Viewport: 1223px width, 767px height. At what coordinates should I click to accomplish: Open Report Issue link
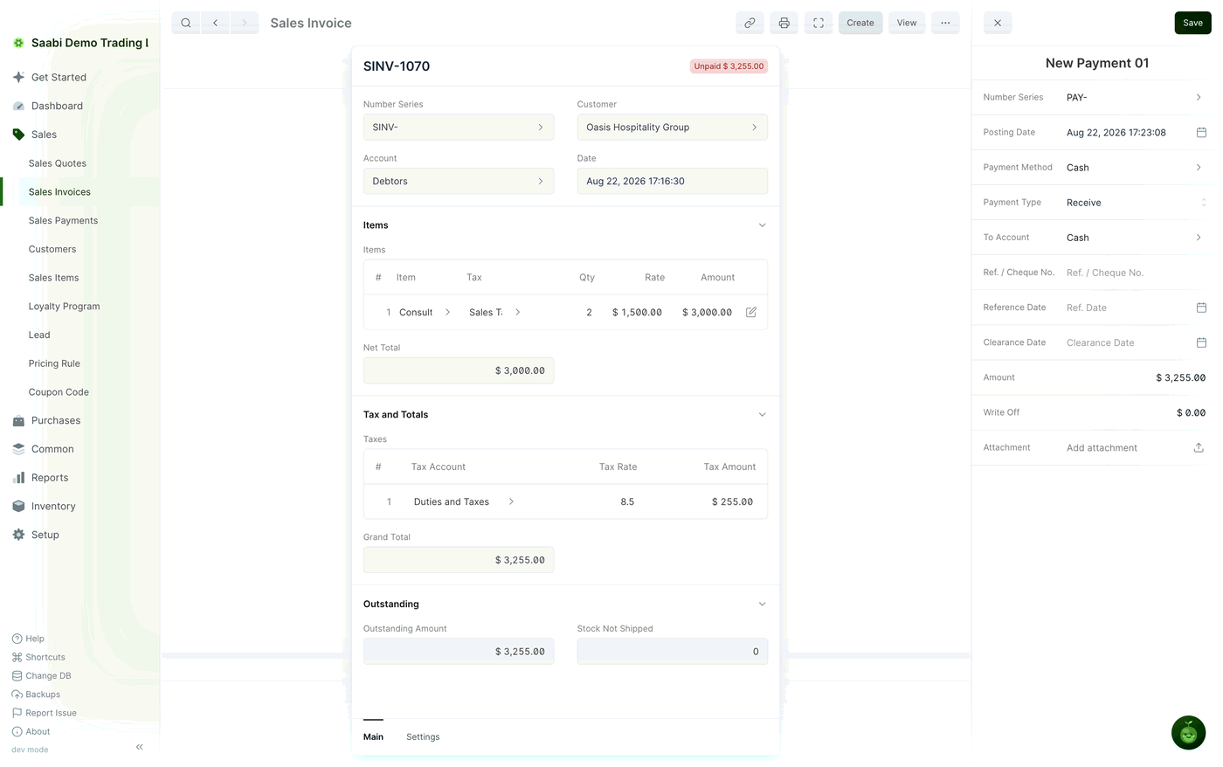click(x=45, y=713)
